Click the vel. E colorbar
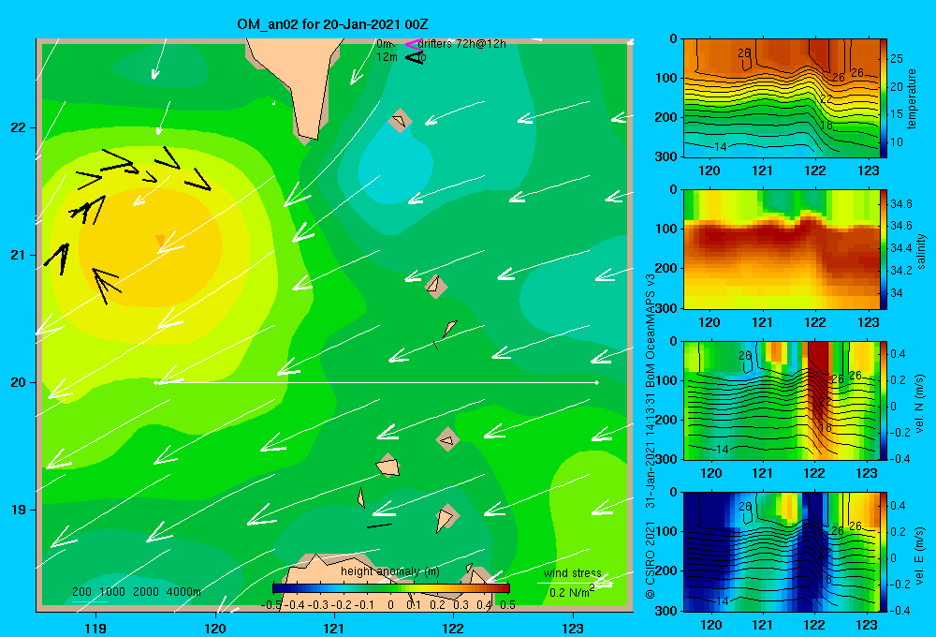Screen dimensions: 936x637 (x=884, y=552)
